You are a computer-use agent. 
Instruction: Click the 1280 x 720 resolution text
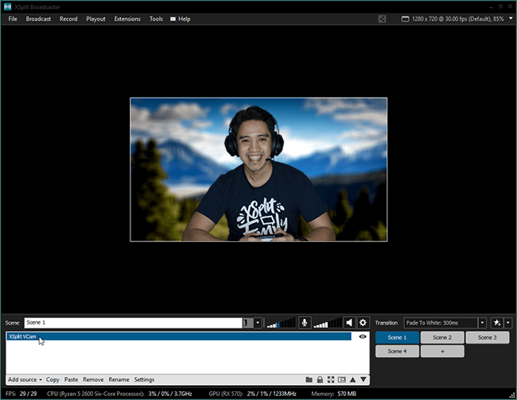pos(457,19)
